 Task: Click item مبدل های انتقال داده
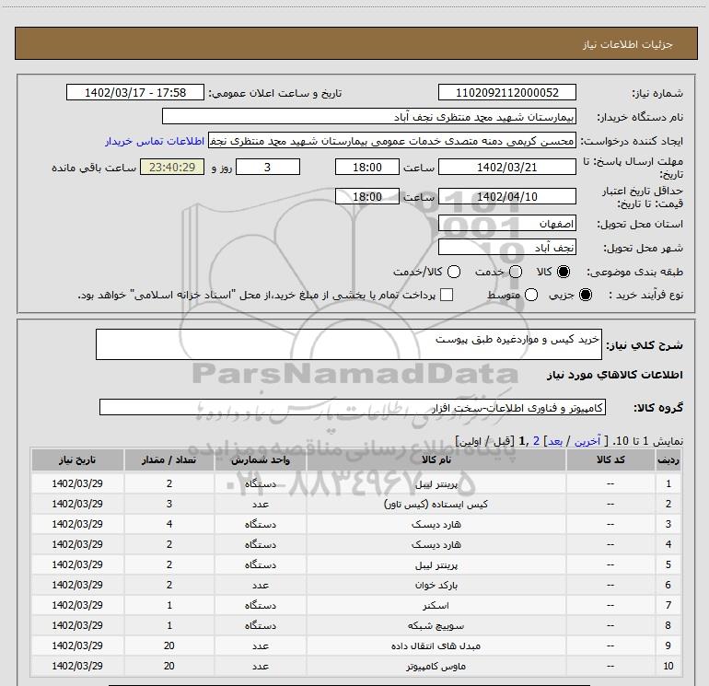pos(436,646)
